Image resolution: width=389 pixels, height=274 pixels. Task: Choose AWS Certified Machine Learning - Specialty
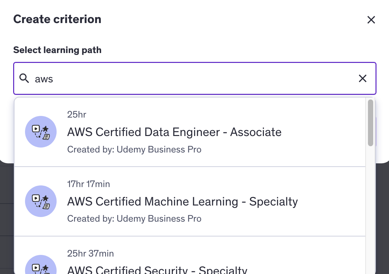point(182,202)
